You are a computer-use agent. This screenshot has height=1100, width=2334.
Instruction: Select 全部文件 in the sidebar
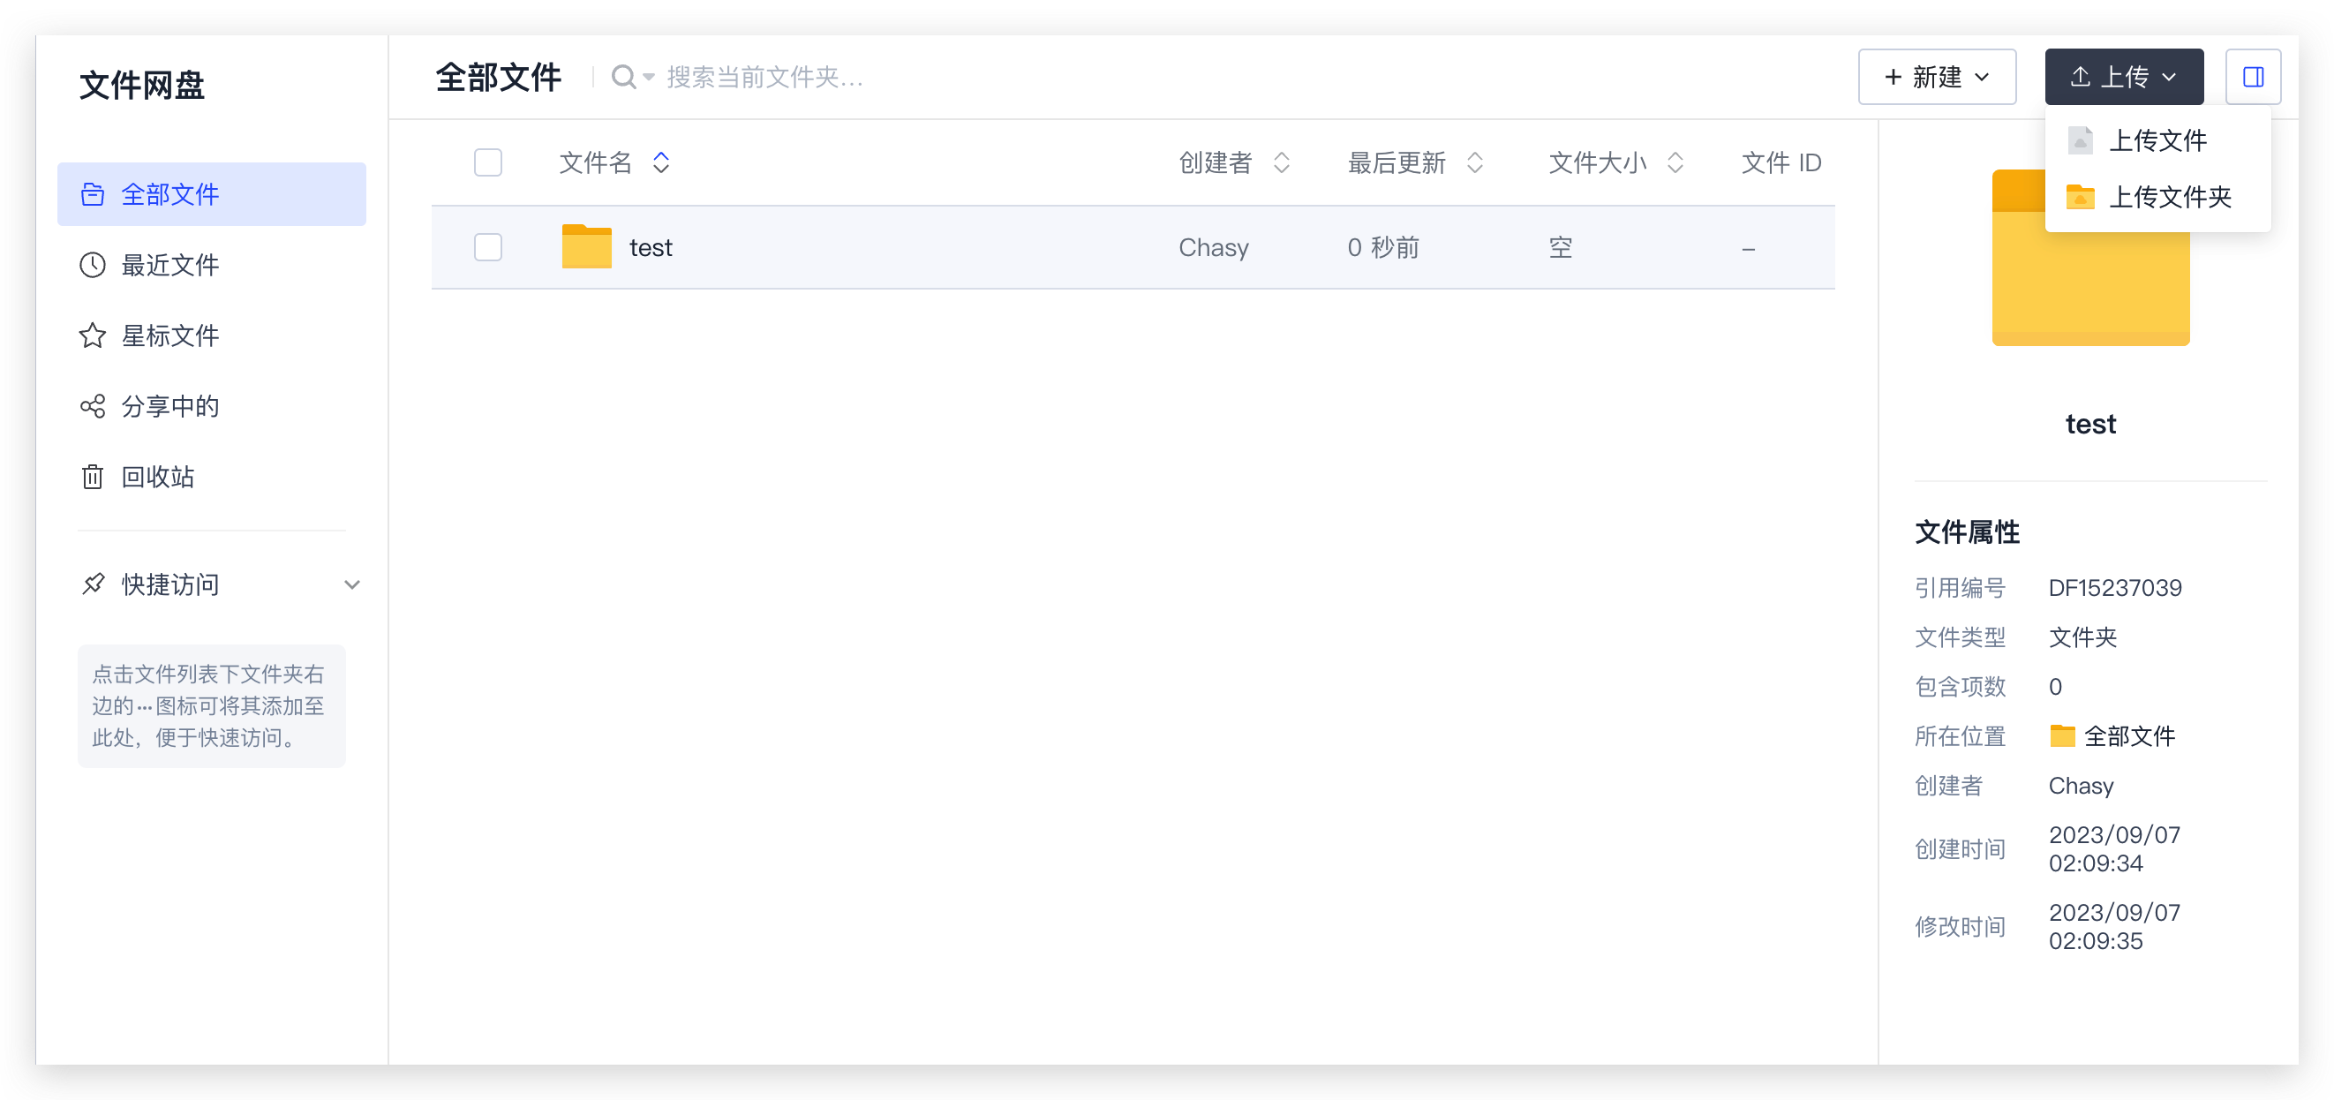click(x=211, y=194)
